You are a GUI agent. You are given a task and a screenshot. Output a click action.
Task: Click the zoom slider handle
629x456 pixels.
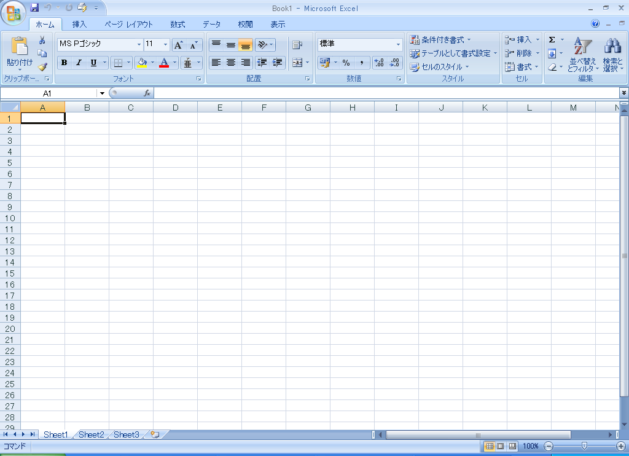tap(585, 446)
